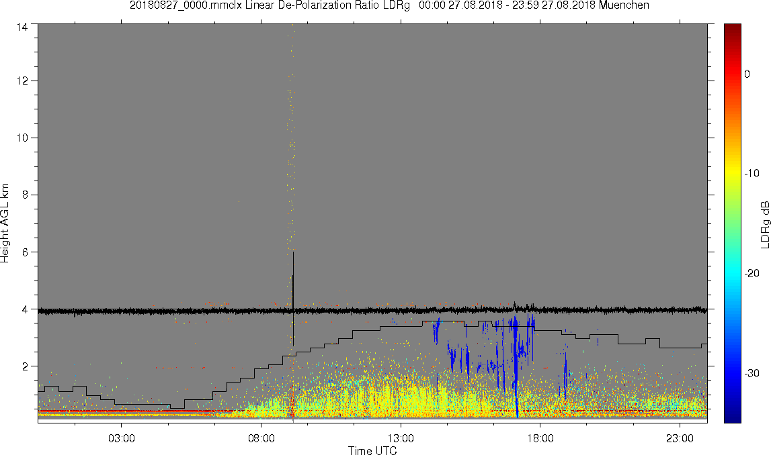Image resolution: width=771 pixels, height=455 pixels.
Task: Select the 'Height AGL km' y-axis label
Action: point(5,223)
